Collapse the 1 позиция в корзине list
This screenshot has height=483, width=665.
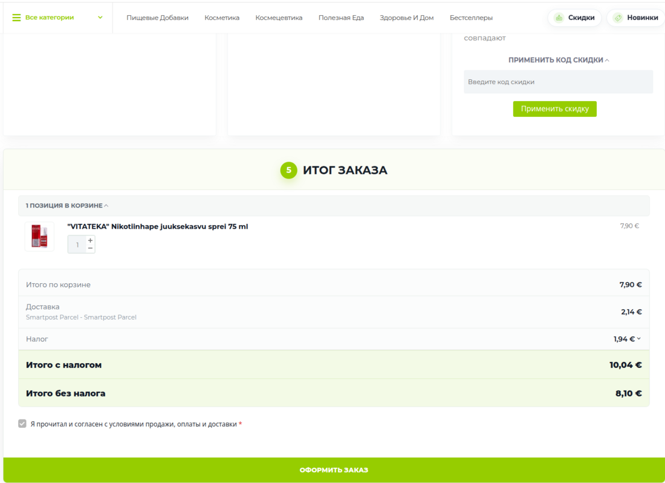click(x=67, y=205)
